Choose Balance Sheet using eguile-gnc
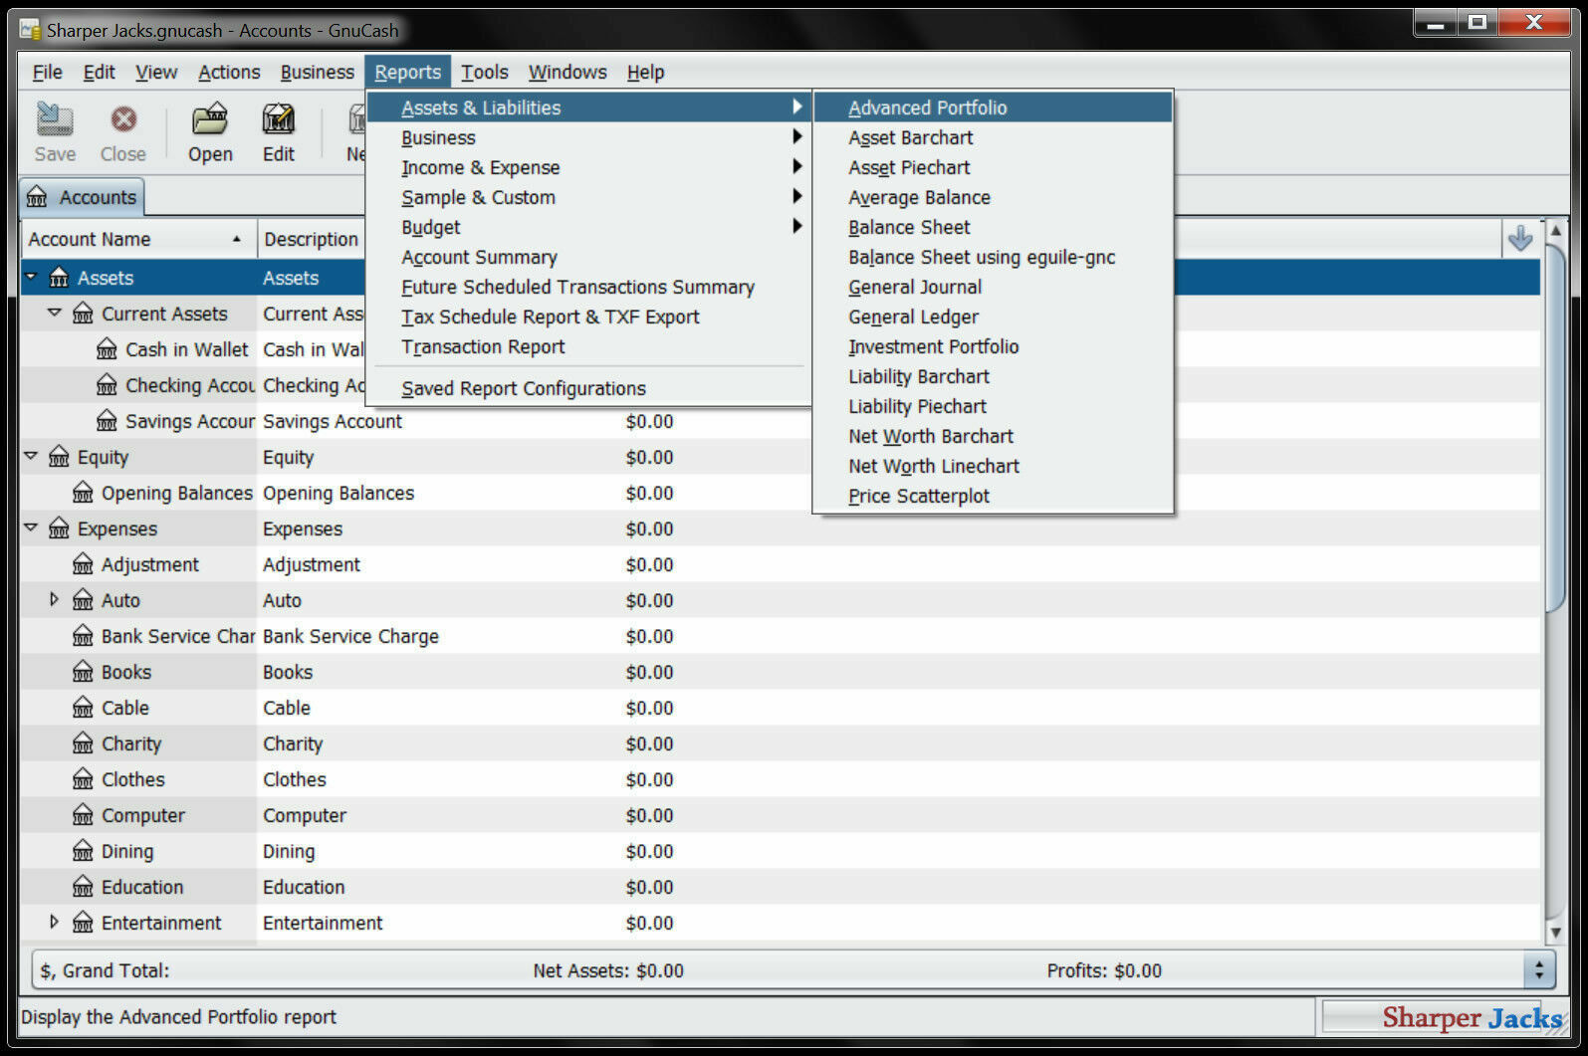This screenshot has width=1588, height=1056. 993,257
